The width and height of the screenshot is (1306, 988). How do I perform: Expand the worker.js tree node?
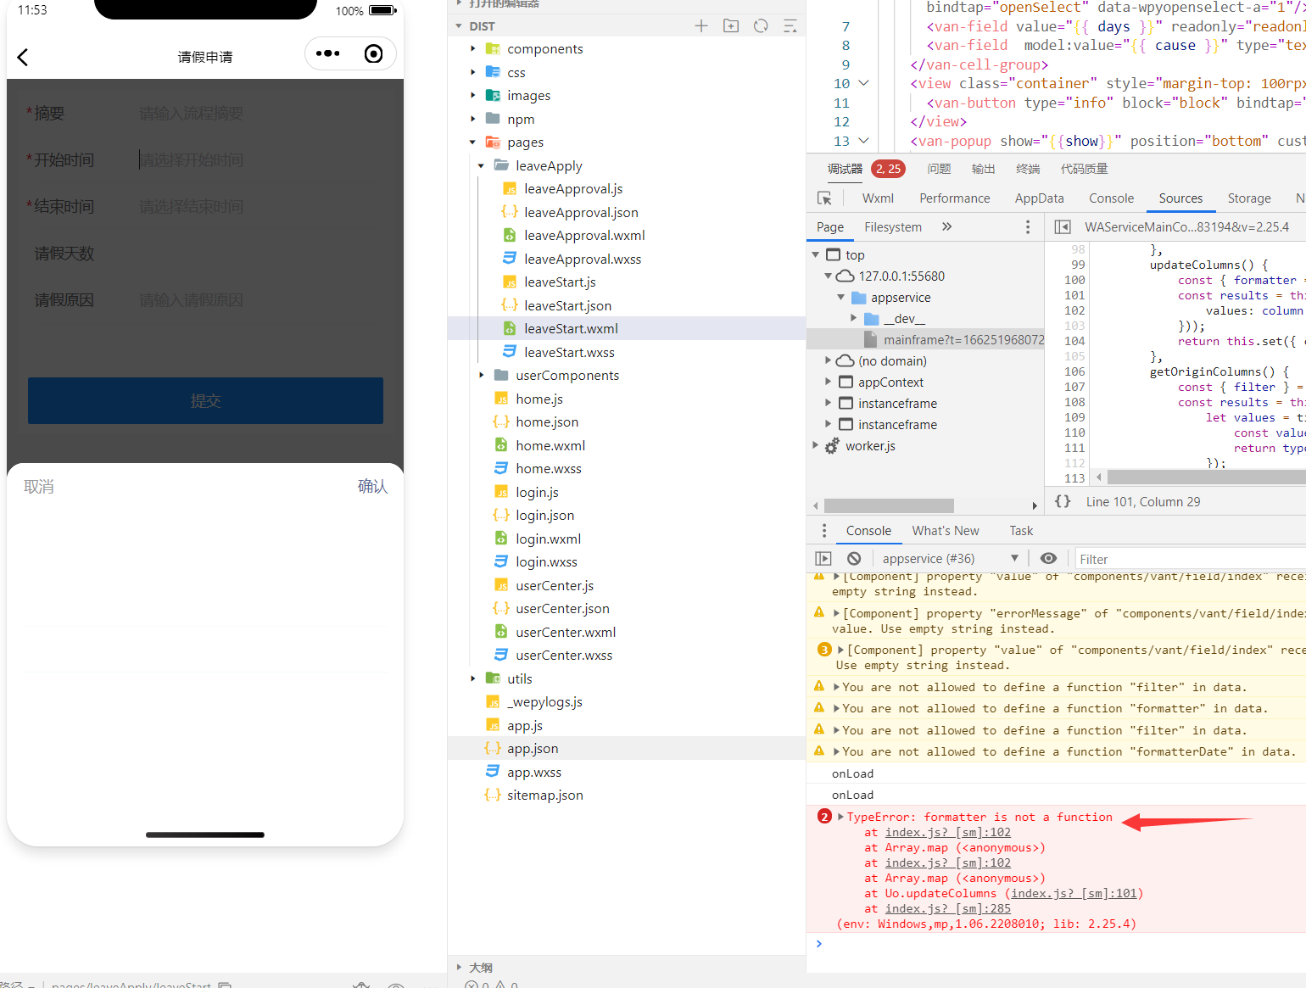pos(816,445)
